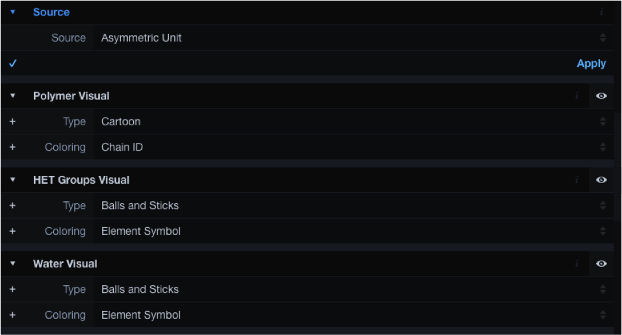This screenshot has width=622, height=335.
Task: Expand Water Visual Coloring options with plus
Action: click(13, 315)
